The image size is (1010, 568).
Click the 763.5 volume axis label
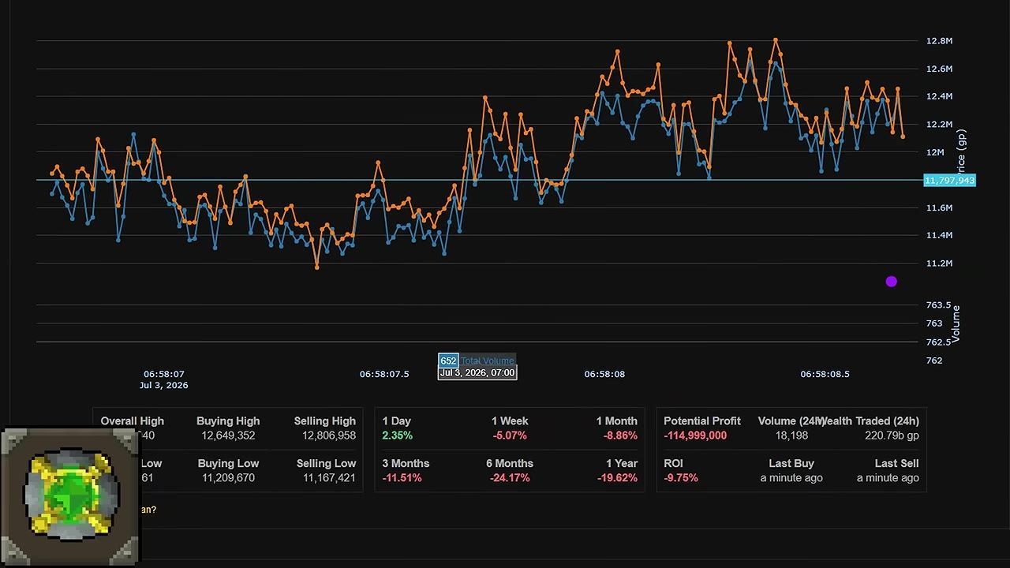click(x=938, y=305)
